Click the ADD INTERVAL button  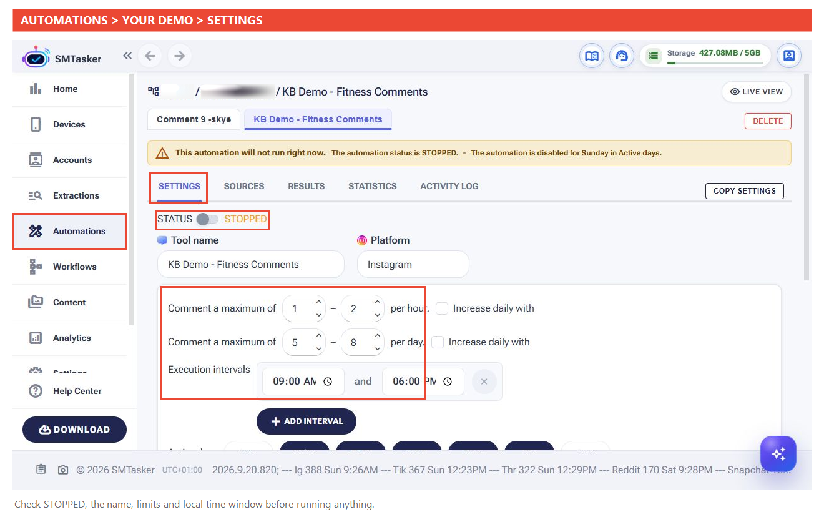tap(307, 421)
